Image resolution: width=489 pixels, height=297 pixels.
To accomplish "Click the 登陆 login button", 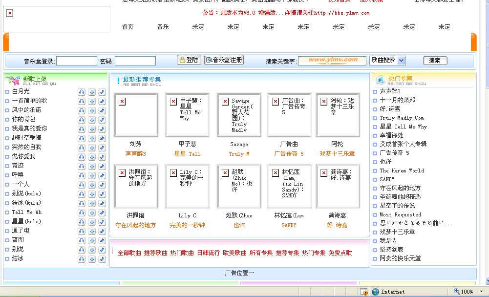I will 189,60.
